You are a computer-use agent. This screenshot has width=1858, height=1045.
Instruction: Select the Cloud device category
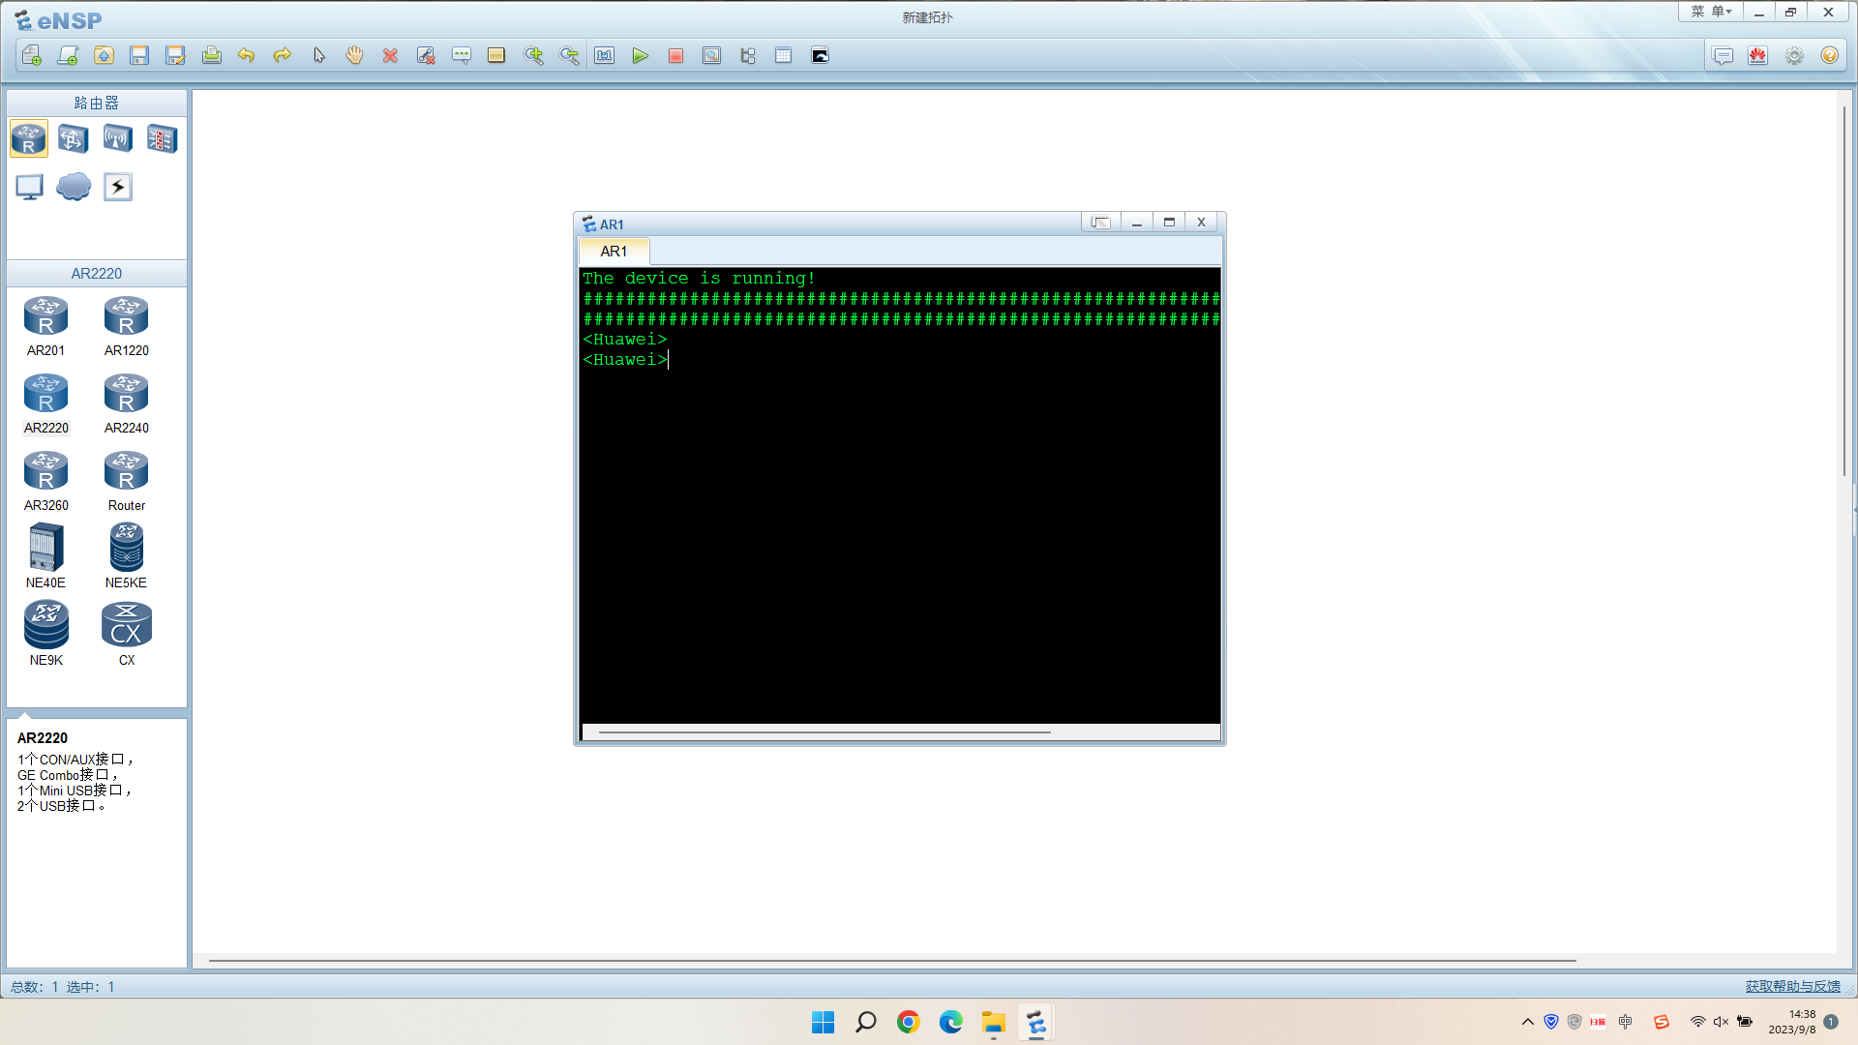click(x=74, y=187)
